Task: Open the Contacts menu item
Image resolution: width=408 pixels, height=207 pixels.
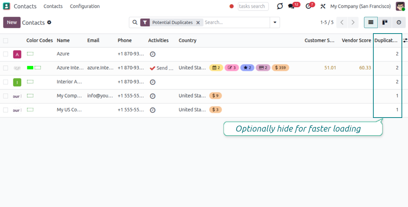Action: tap(53, 6)
